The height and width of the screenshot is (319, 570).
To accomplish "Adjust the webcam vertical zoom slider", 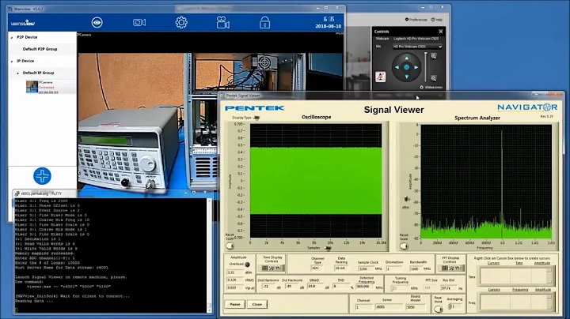I will pyautogui.click(x=426, y=67).
